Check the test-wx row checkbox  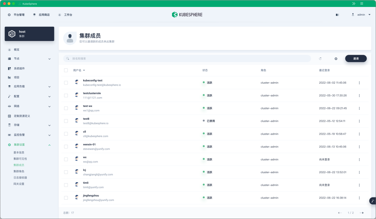(x=66, y=108)
